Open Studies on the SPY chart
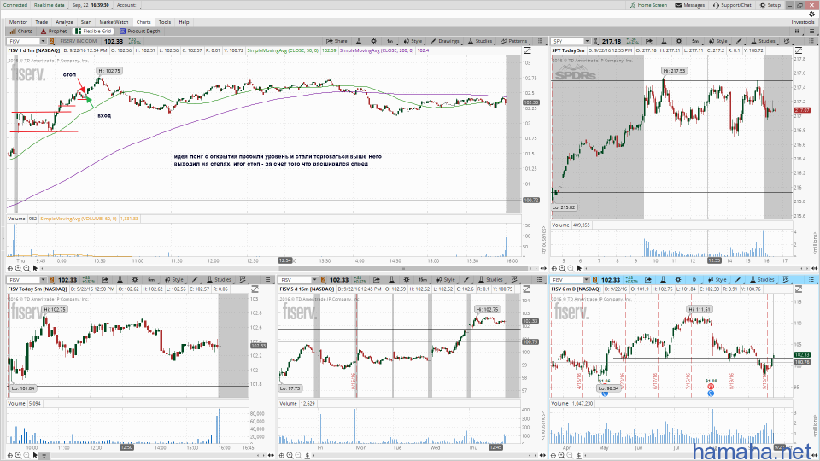This screenshot has width=820, height=461. pyautogui.click(x=764, y=41)
